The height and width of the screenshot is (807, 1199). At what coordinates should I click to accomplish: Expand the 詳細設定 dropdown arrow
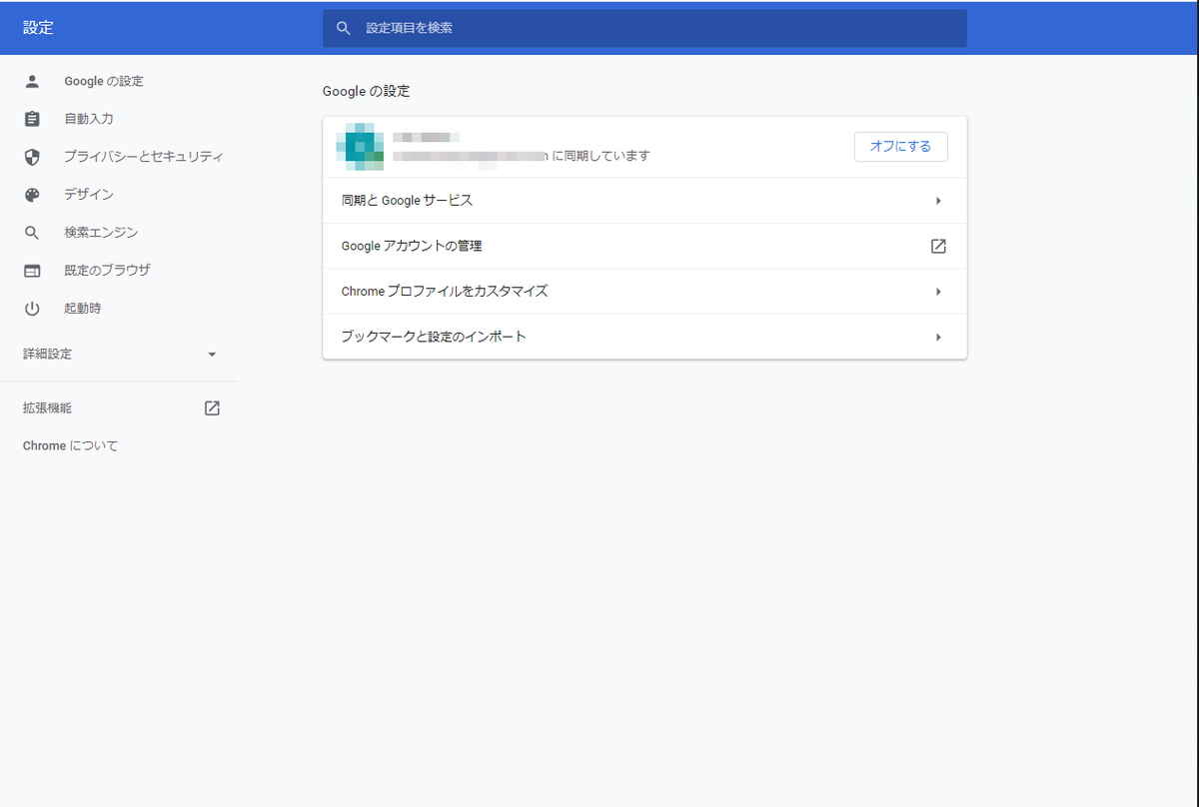tap(212, 355)
